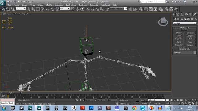The image size is (198, 111).
Task: Open the Schematic View
Action: click(155, 9)
